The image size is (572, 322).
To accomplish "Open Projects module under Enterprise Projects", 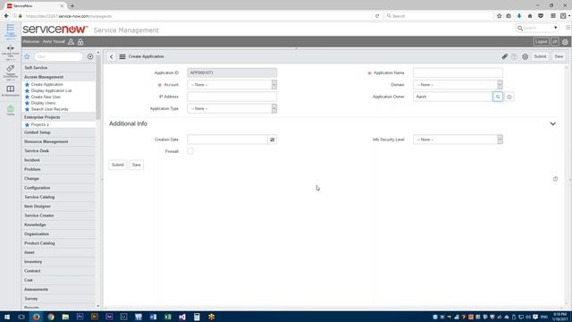I will click(x=39, y=125).
